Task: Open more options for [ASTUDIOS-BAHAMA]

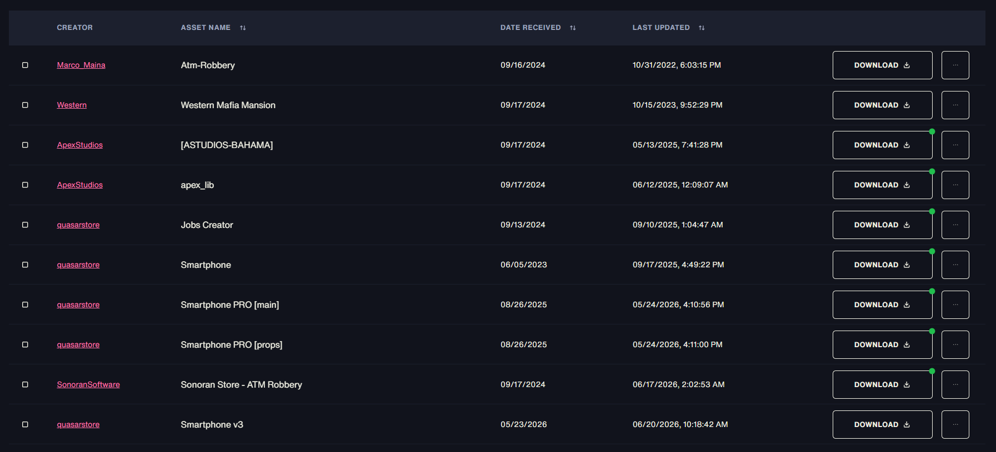Action: point(955,145)
